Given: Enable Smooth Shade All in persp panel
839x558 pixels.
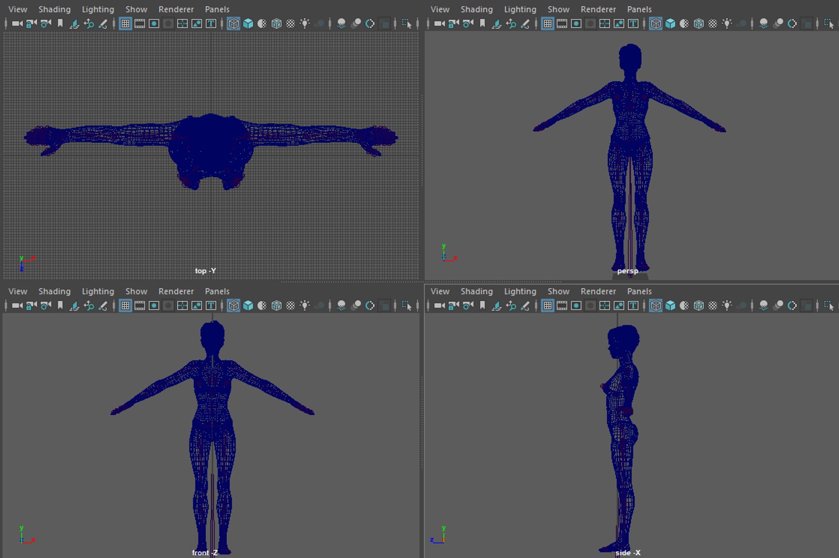Looking at the screenshot, I should click(670, 24).
